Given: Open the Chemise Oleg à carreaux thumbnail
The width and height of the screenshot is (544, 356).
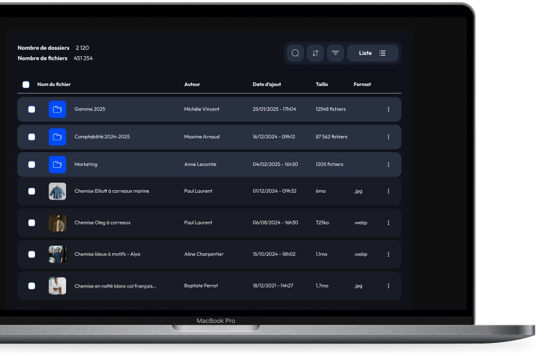Looking at the screenshot, I should [x=57, y=223].
